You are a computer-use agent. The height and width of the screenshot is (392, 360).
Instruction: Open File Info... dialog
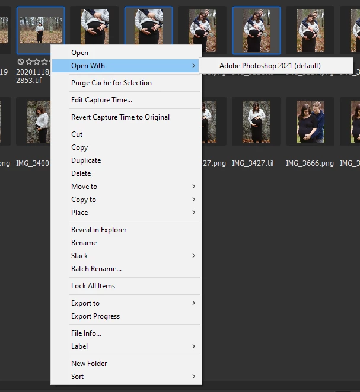(126, 333)
